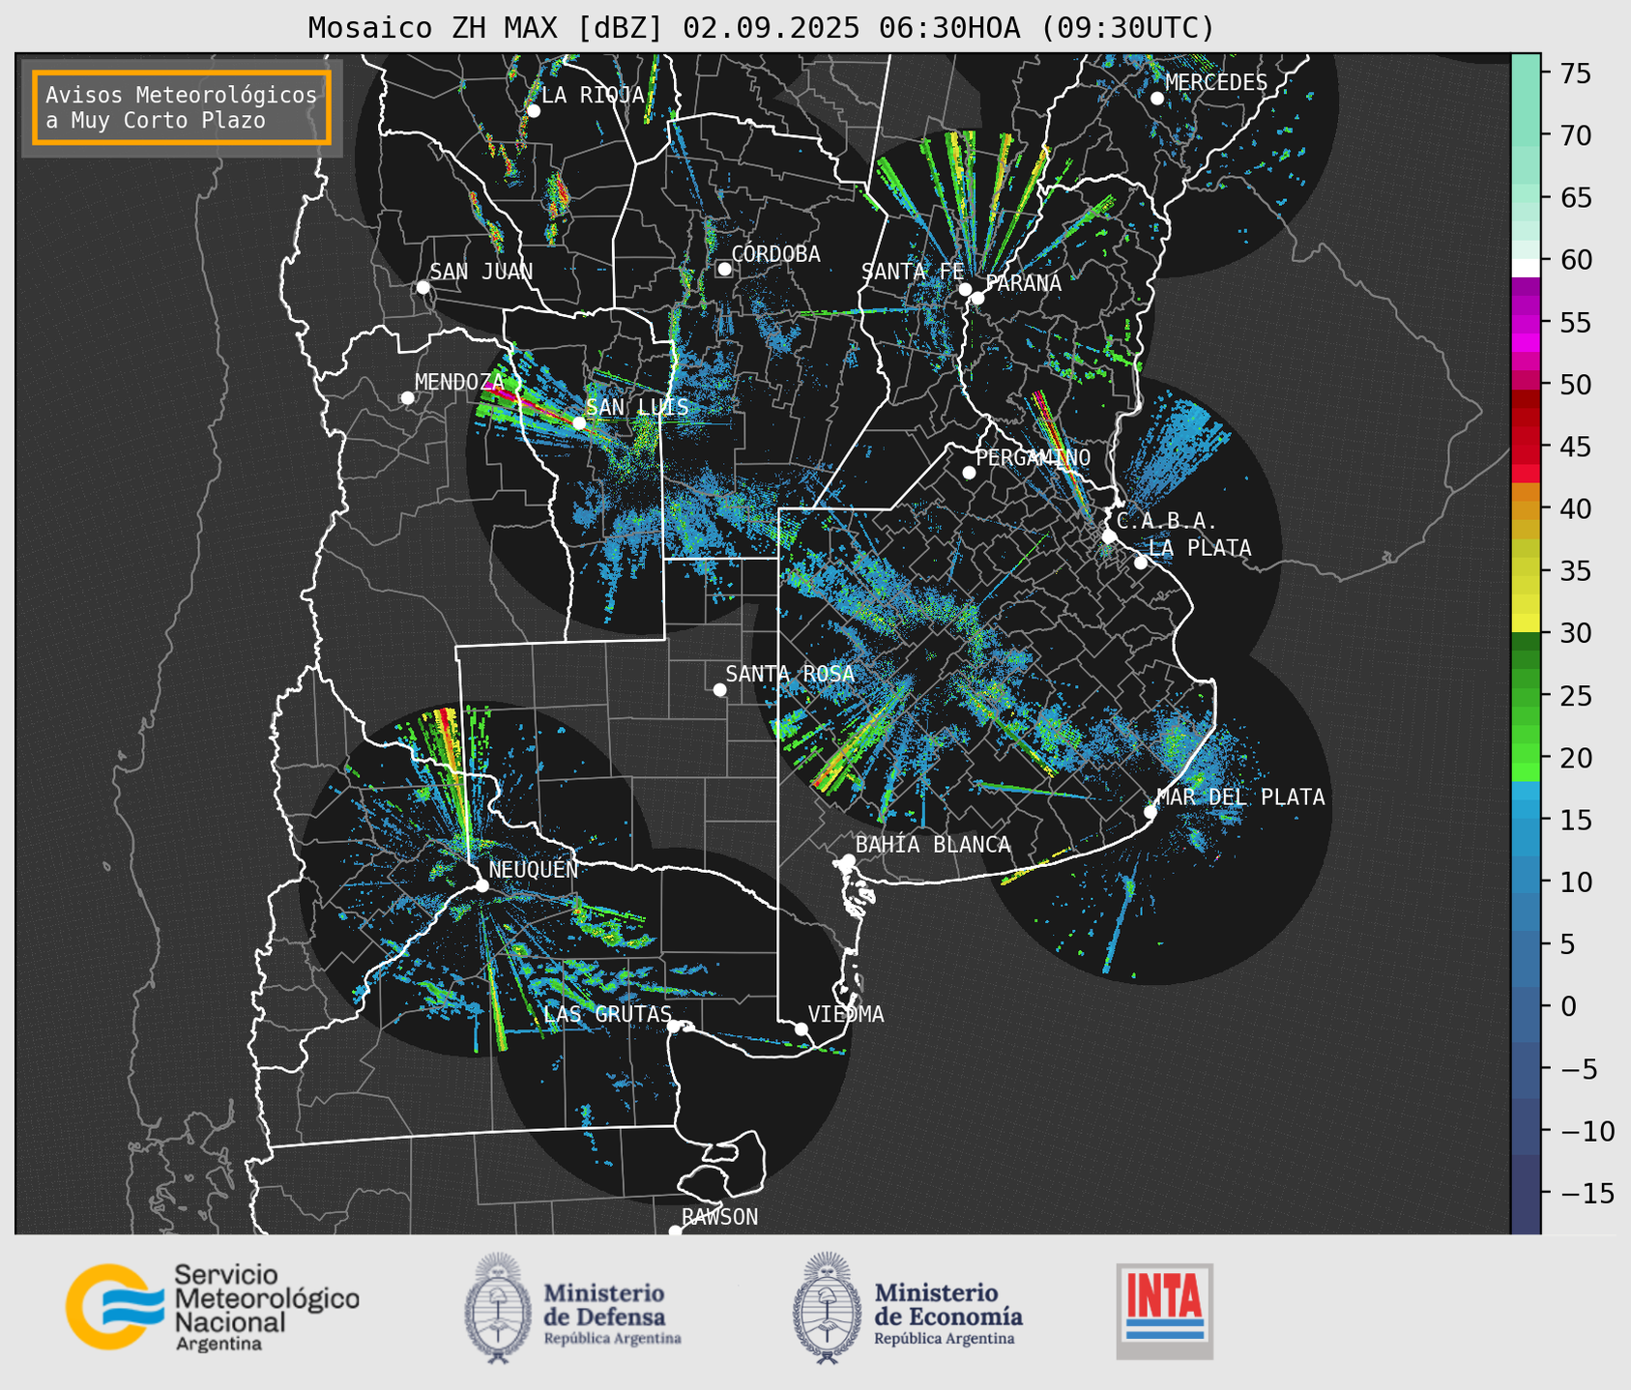Click the SAN LUIS city marker dot

click(579, 423)
